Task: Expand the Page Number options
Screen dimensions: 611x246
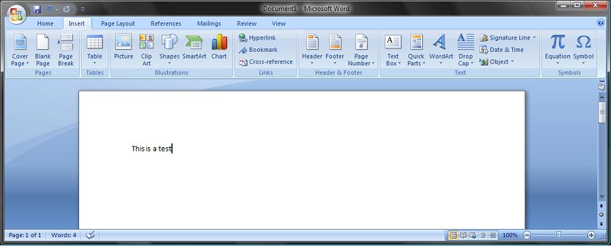Action: (x=361, y=50)
